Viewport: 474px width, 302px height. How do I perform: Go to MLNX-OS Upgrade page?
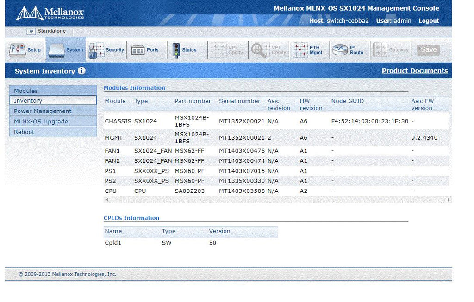[x=53, y=122]
